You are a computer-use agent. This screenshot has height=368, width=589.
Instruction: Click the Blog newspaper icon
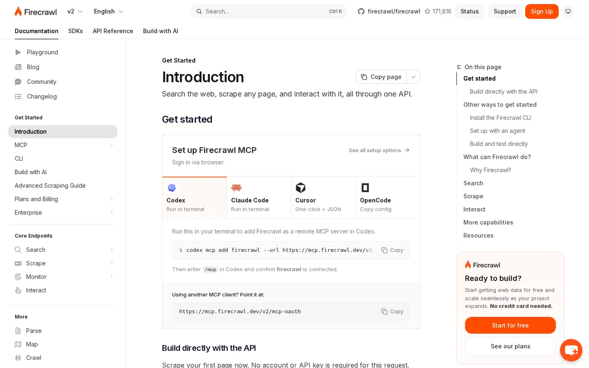point(18,67)
